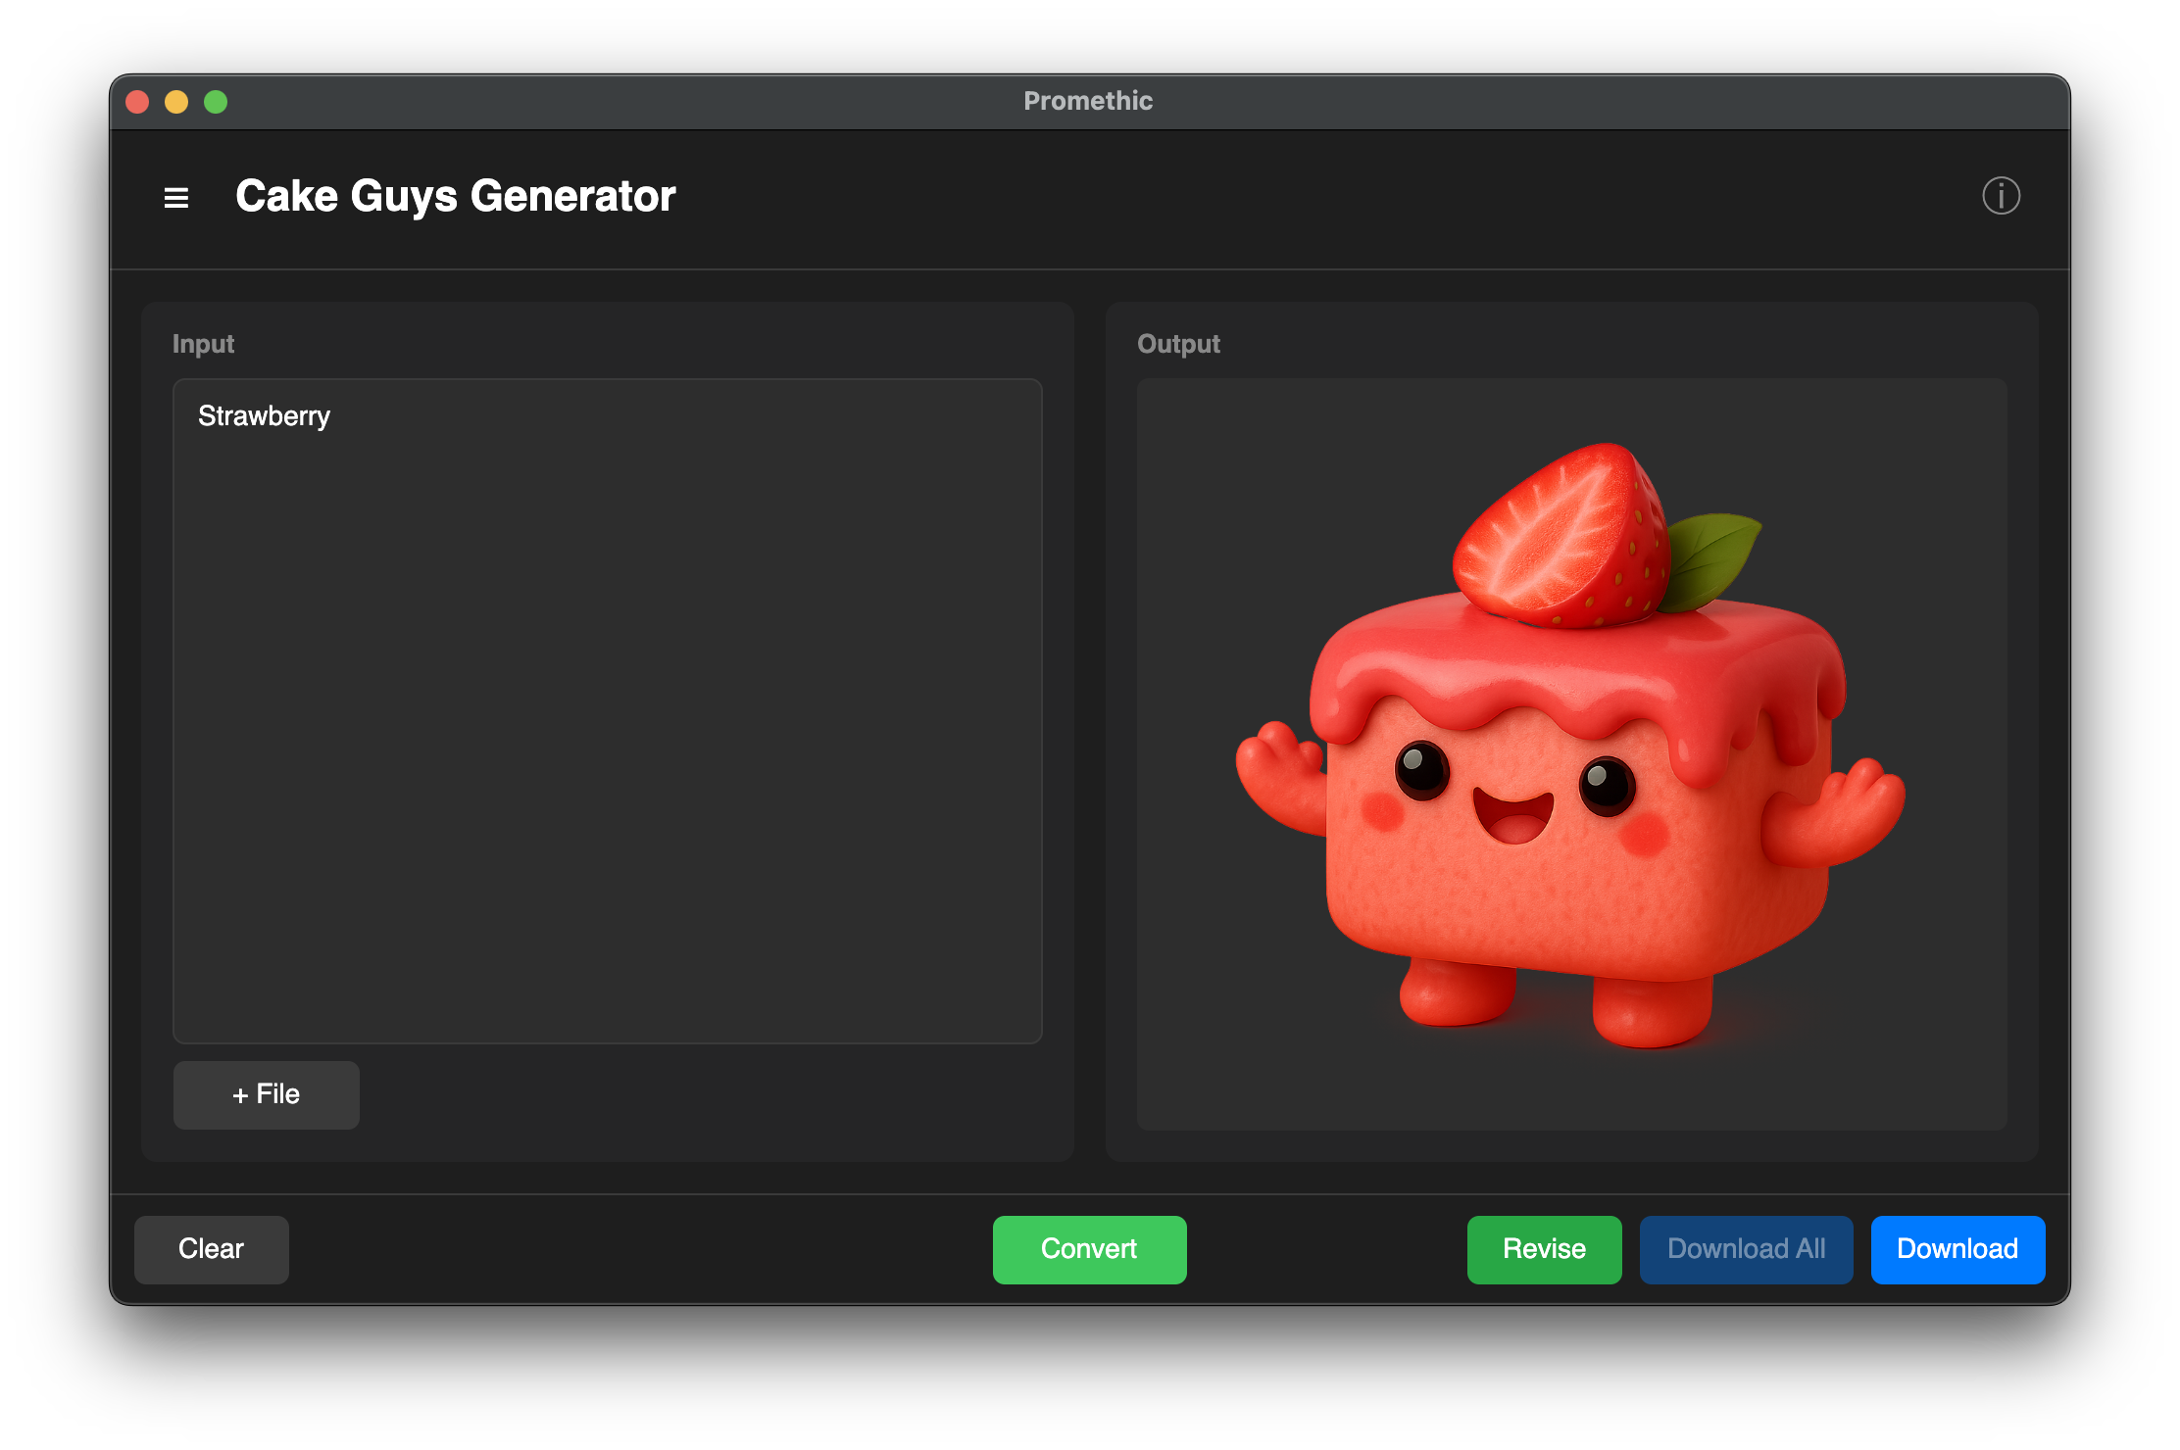Screen dimensions: 2180x1450
Task: Click the info icon for app details
Action: click(2001, 197)
